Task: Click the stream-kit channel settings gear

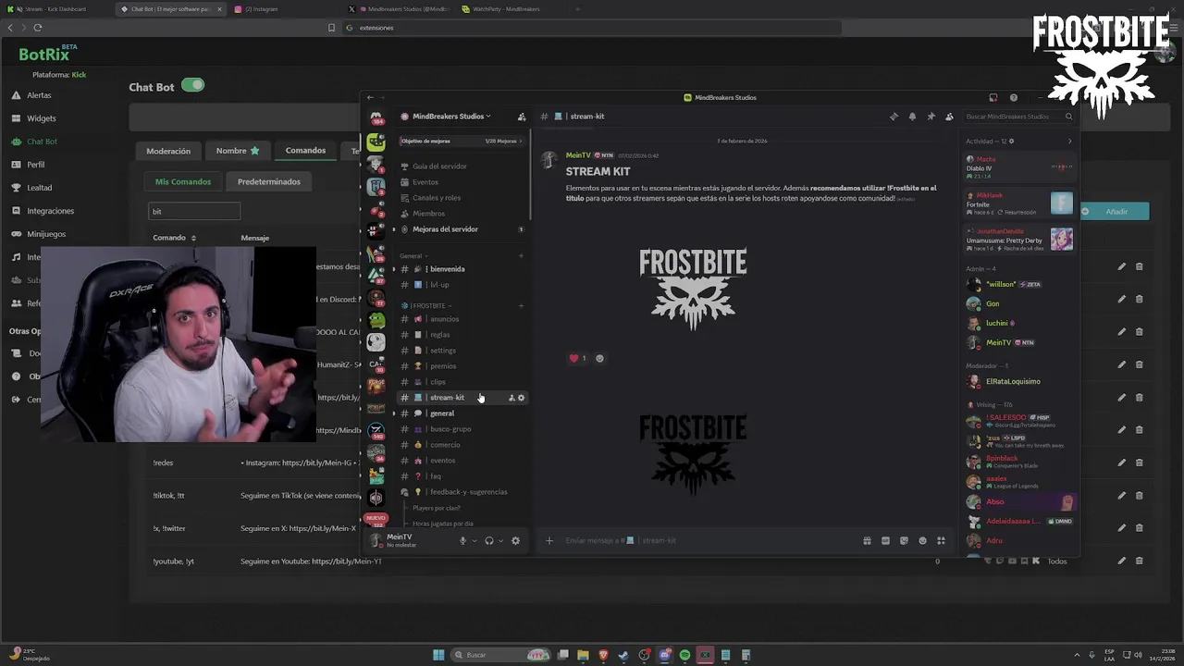Action: (x=521, y=398)
